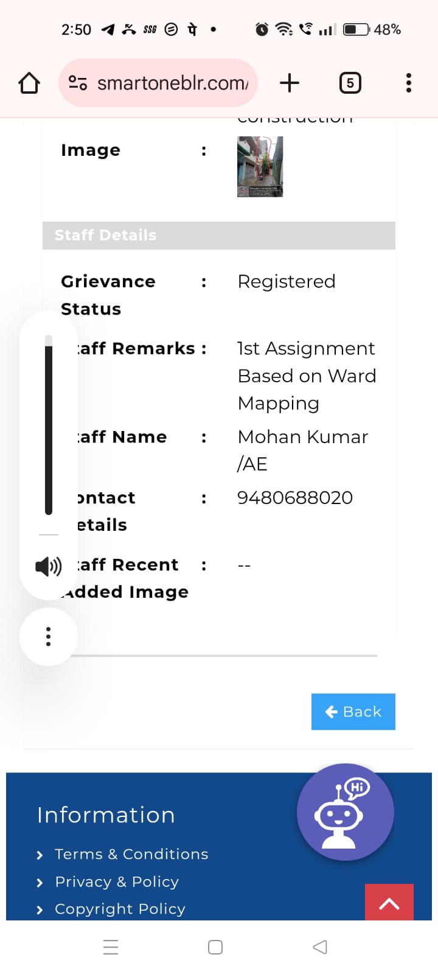
Task: Tap the browser home icon
Action: pos(29,83)
